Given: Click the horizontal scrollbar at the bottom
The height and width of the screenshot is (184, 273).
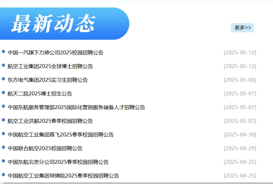Looking at the screenshot, I should (x=138, y=183).
